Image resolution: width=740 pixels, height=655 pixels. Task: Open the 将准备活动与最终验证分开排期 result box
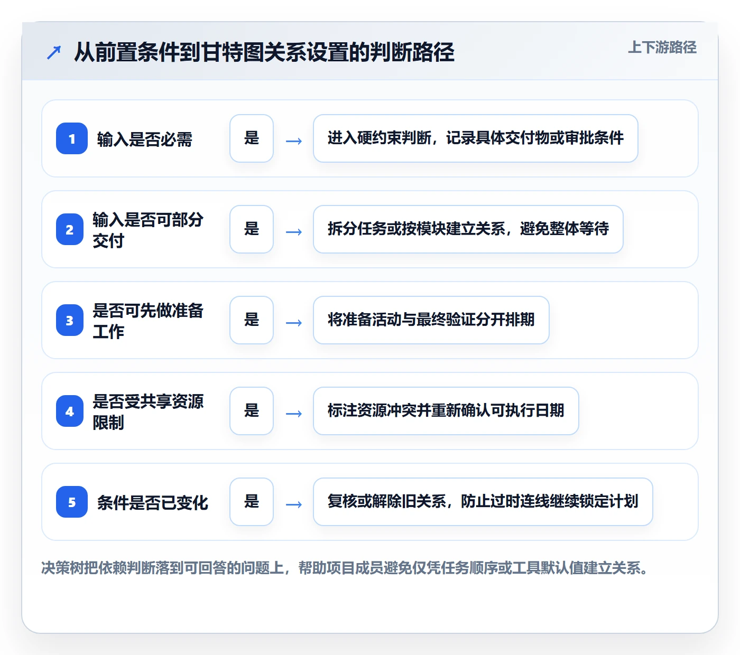pyautogui.click(x=431, y=320)
